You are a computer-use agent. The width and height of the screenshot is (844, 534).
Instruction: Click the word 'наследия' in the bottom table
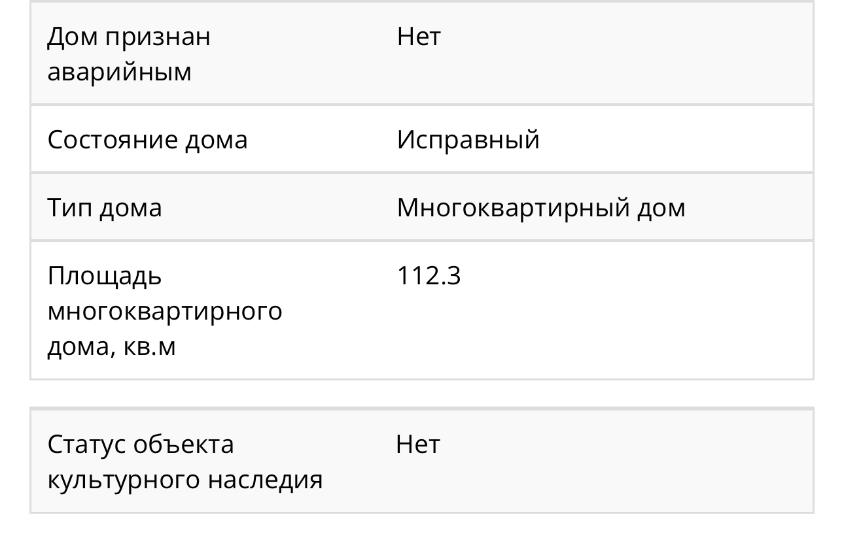(x=265, y=480)
